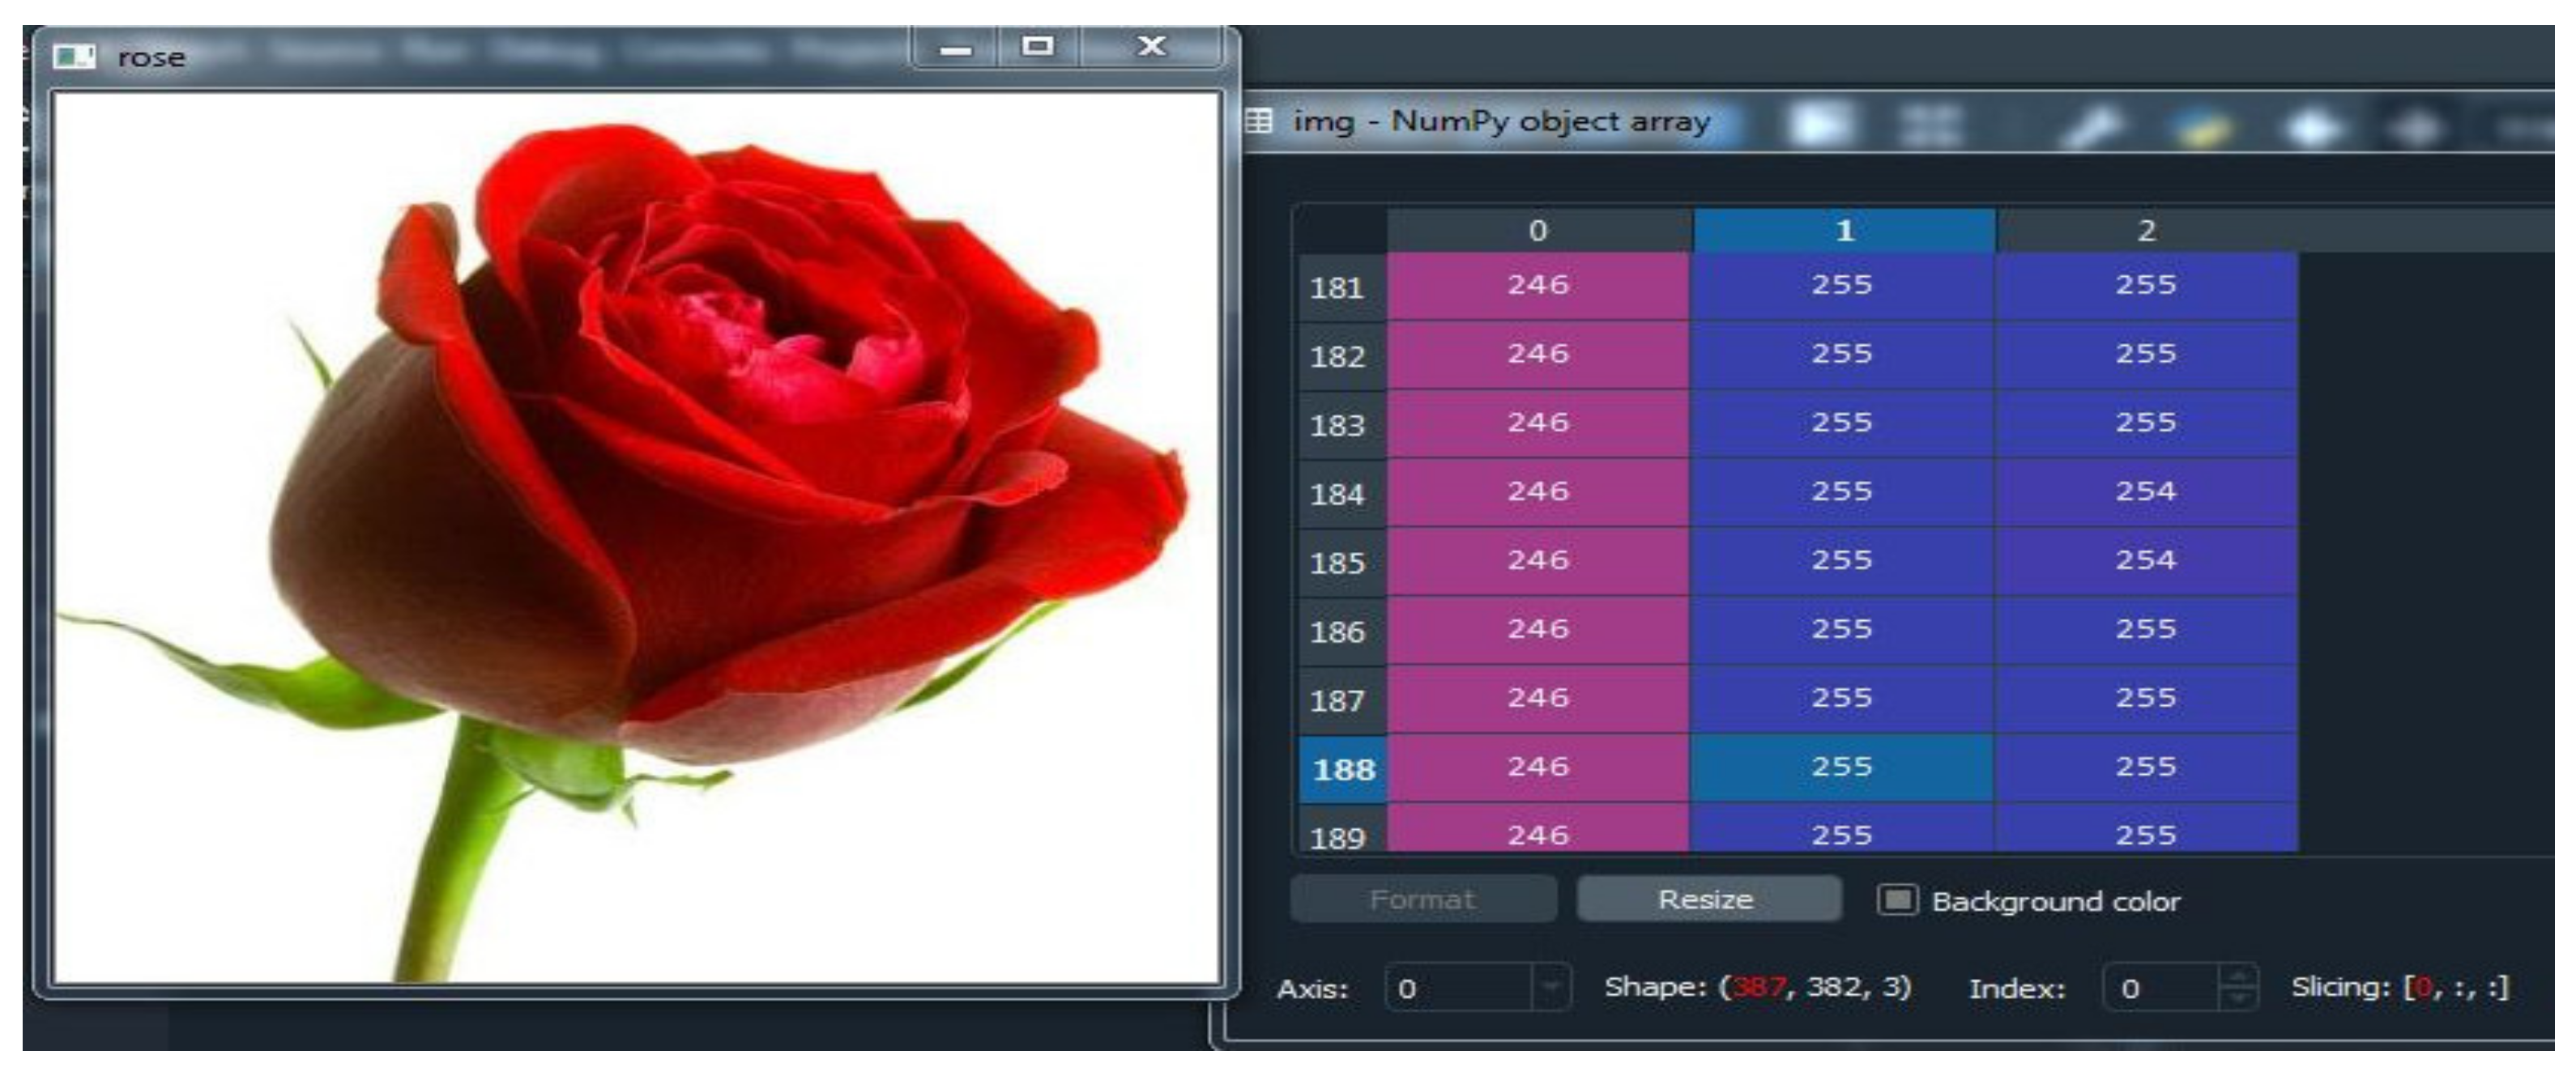Click the rose window title bar icon
2576x1076 pixels.
[74, 56]
